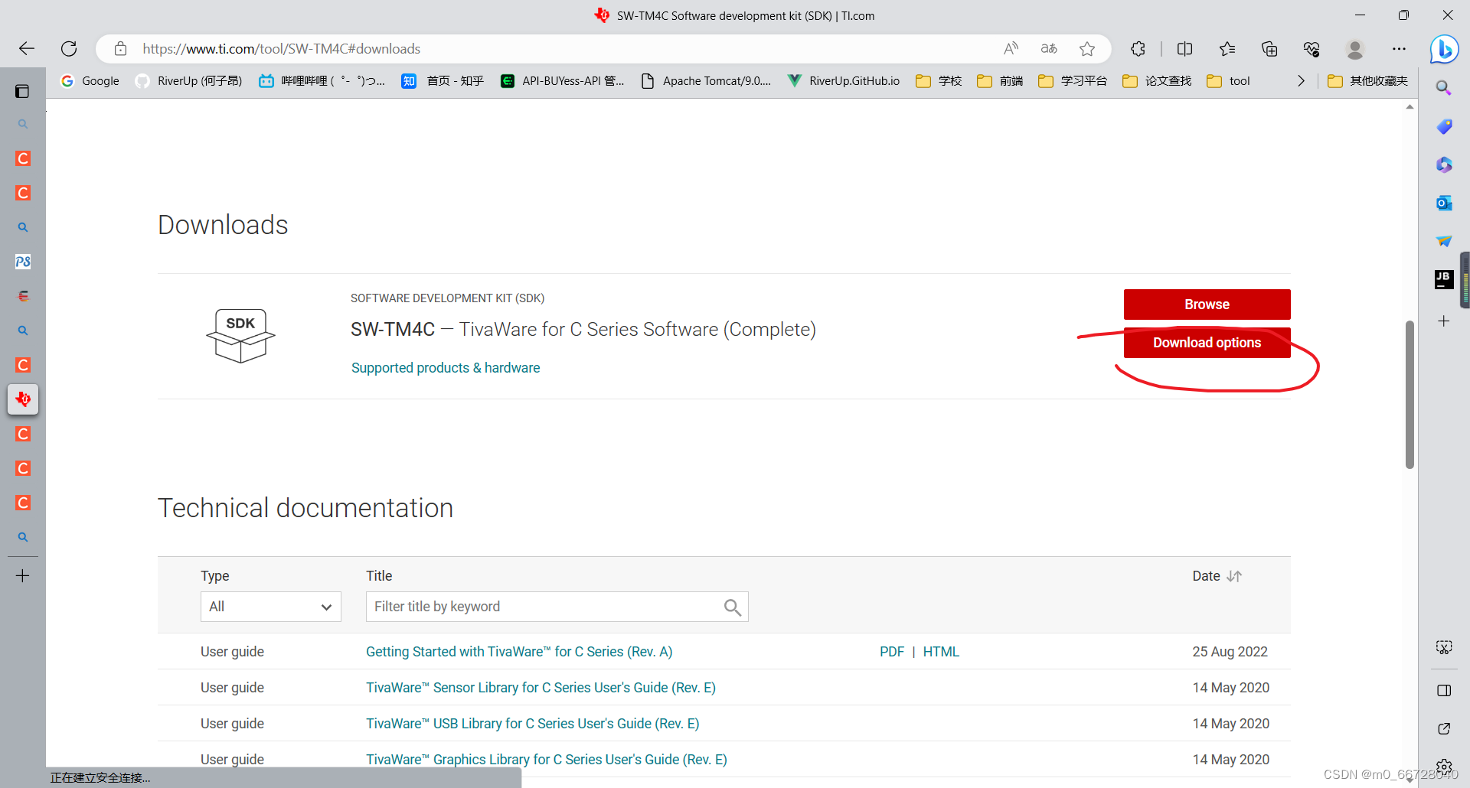Viewport: 1470px width, 788px height.
Task: Open API-BUYess-API bookmark
Action: click(x=562, y=81)
